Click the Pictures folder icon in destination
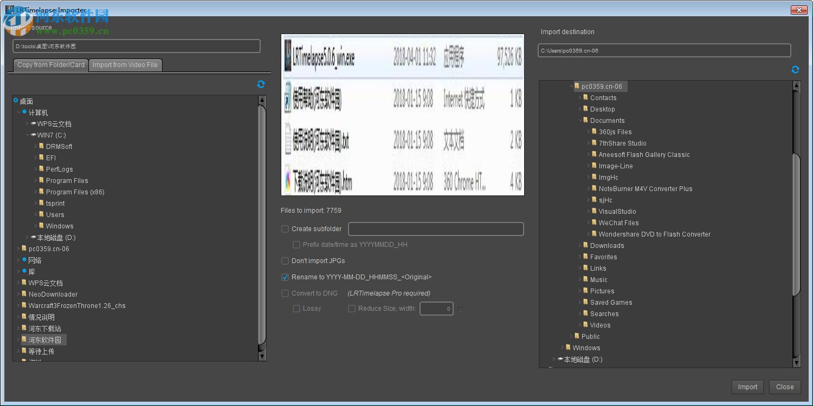This screenshot has width=813, height=406. [586, 291]
